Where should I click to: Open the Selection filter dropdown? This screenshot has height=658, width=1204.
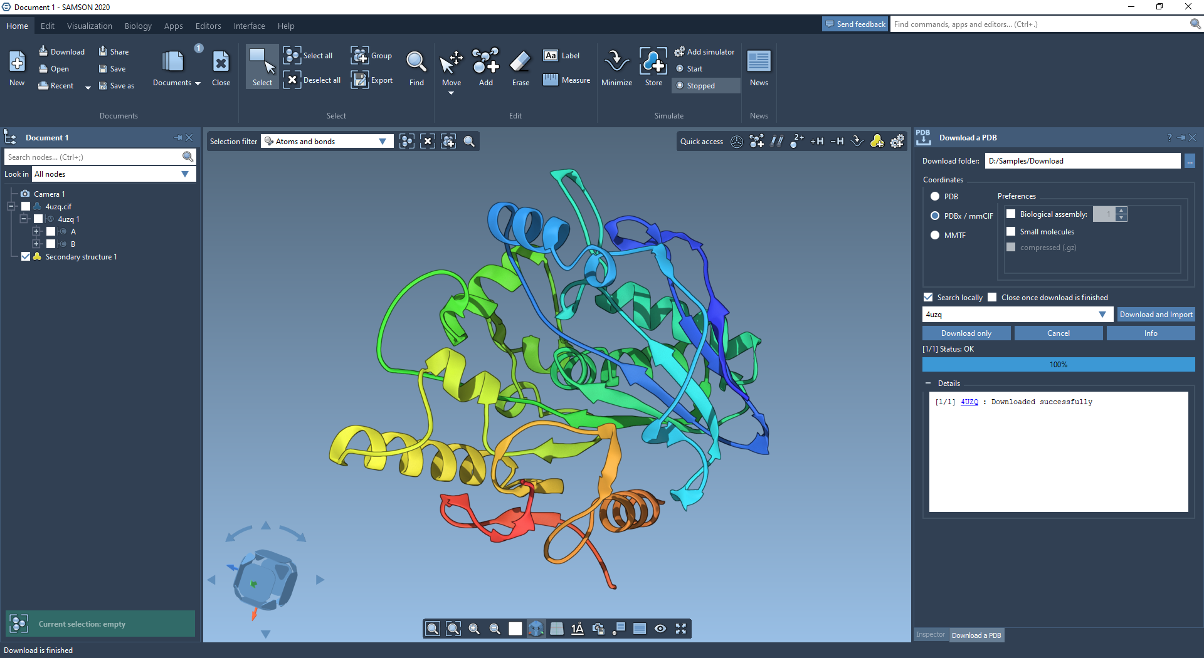[327, 142]
